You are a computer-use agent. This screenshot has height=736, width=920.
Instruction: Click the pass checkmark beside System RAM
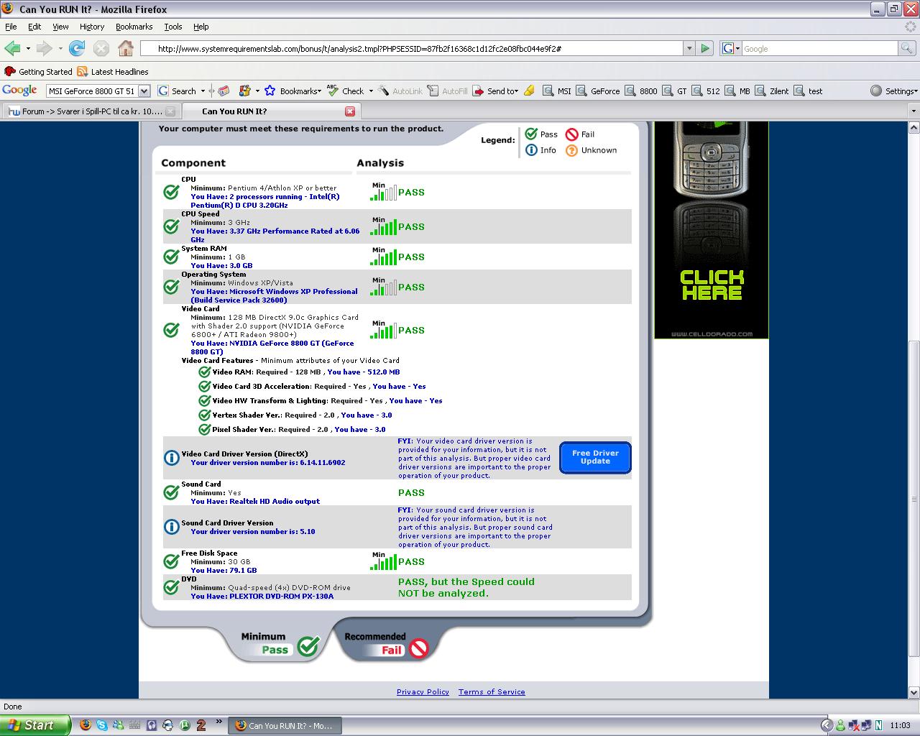coord(171,257)
